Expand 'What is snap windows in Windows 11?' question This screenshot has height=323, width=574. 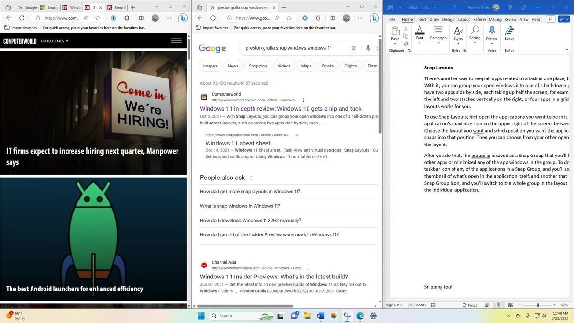(288, 206)
